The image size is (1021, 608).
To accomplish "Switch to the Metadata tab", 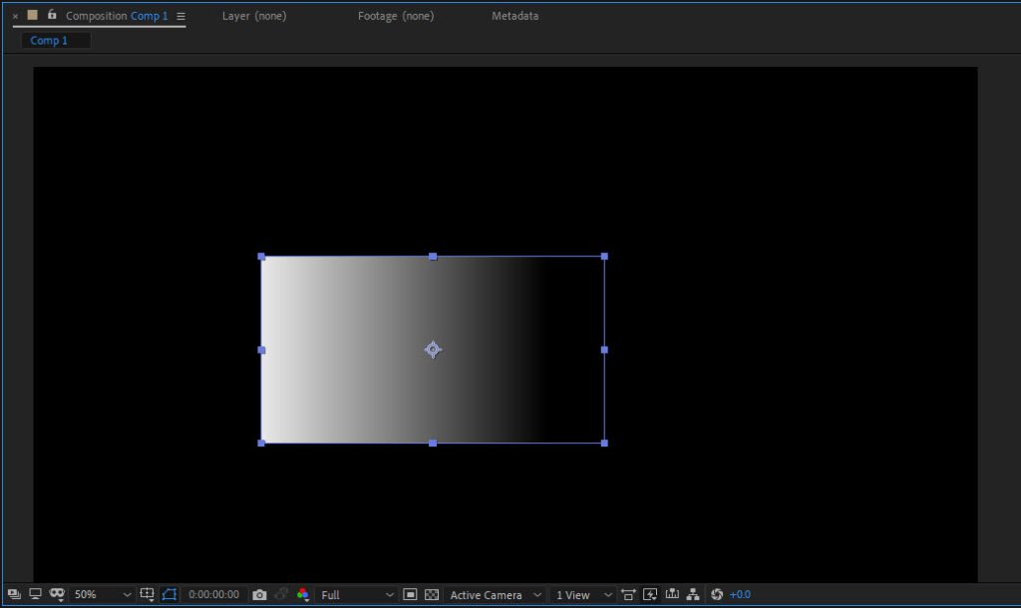I will click(x=514, y=16).
